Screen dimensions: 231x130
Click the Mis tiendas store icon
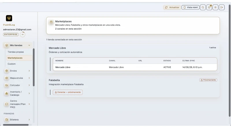click(x=6, y=45)
